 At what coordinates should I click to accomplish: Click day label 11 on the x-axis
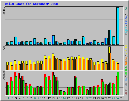pyautogui.click(x=45, y=98)
